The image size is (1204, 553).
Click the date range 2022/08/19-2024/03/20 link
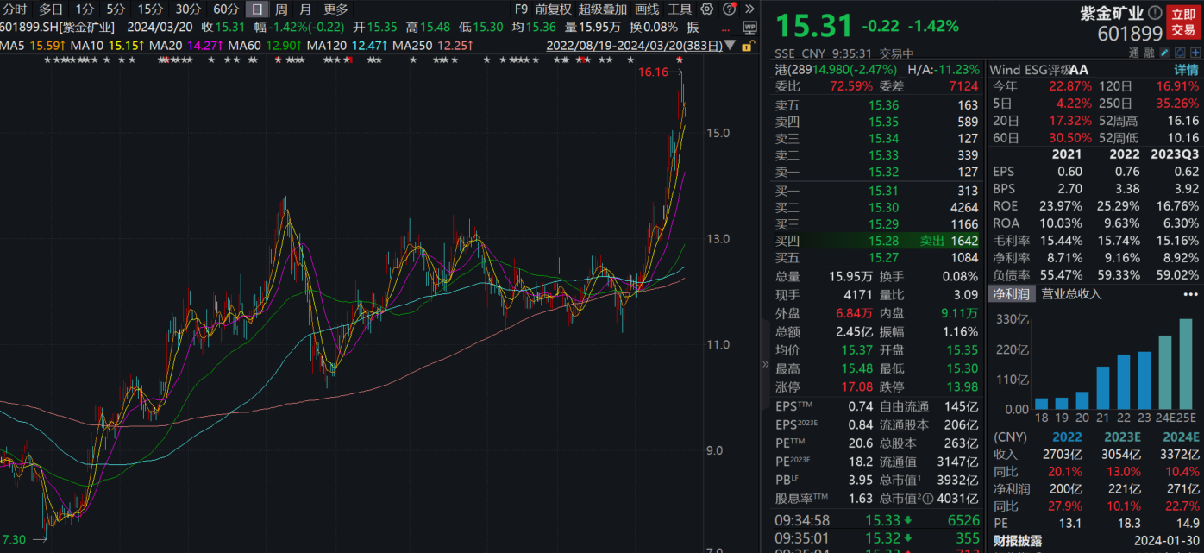pos(636,45)
